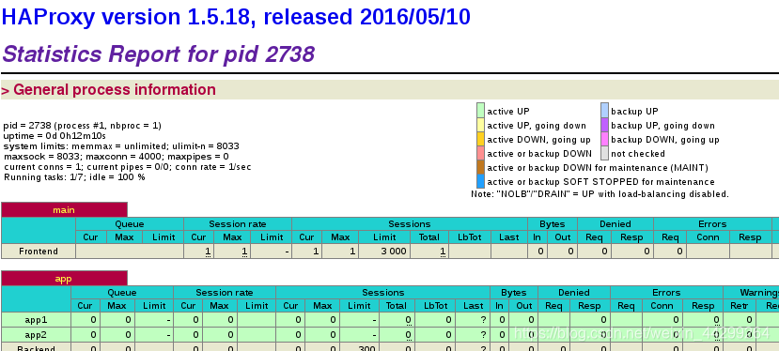Click the '?' Last cell in app1 row
Viewport: 779px width, 351px height.
coord(473,320)
